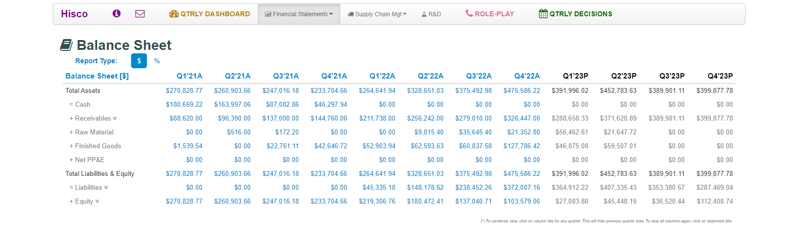The height and width of the screenshot is (251, 791).
Task: Click the R&D flask icon
Action: pyautogui.click(x=424, y=14)
